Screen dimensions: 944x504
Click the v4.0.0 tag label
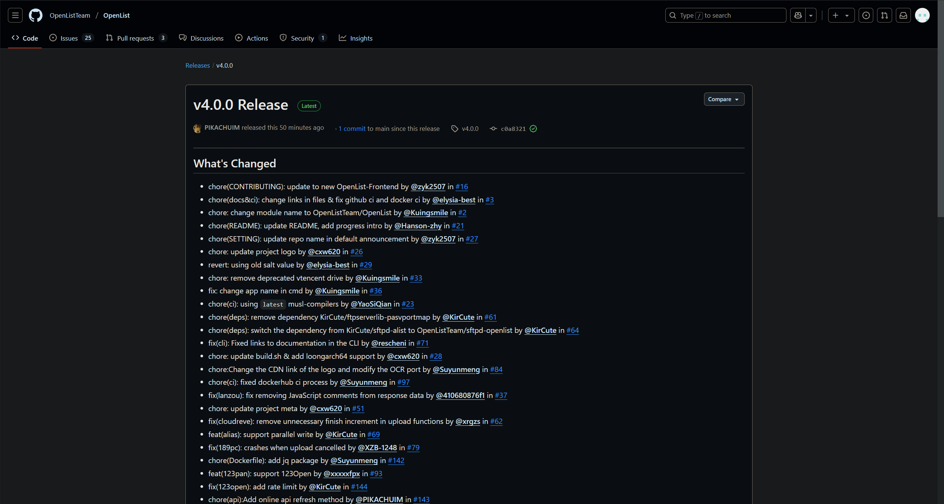[x=470, y=129]
